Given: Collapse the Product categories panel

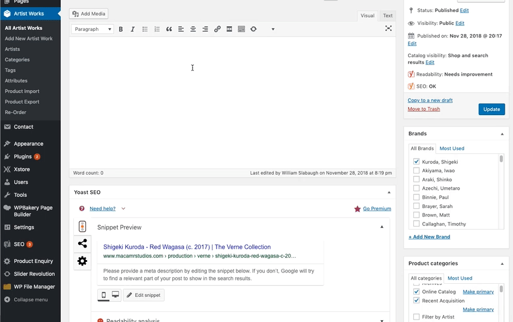Looking at the screenshot, I should 502,264.
